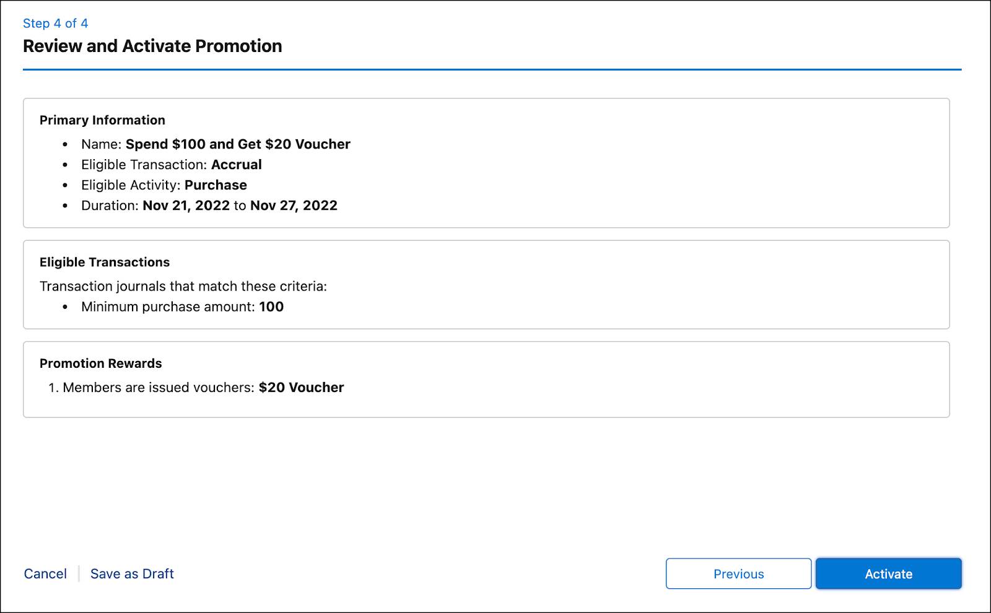This screenshot has width=991, height=613.
Task: Activate the promotion
Action: click(888, 573)
